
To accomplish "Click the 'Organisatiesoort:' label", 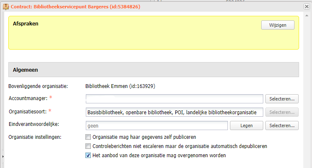I will coord(27,112).
